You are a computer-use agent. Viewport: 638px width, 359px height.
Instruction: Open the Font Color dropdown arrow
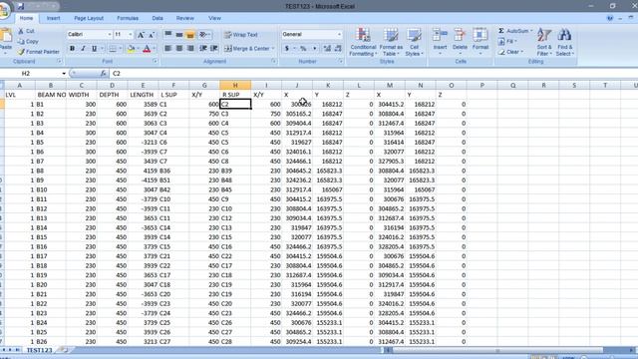[x=155, y=49]
